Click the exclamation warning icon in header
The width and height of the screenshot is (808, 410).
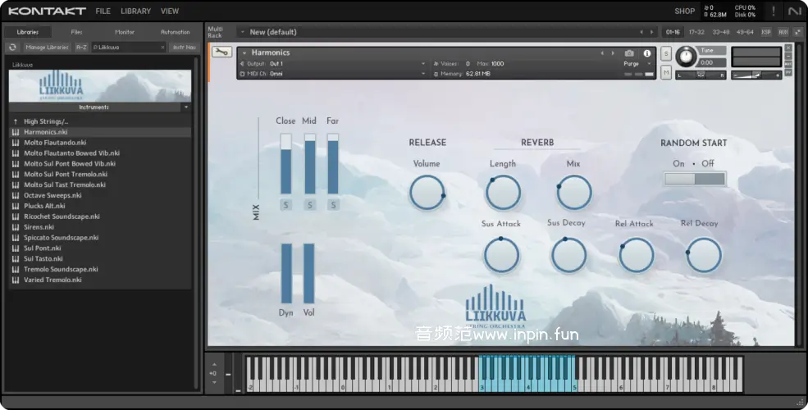[x=771, y=11]
